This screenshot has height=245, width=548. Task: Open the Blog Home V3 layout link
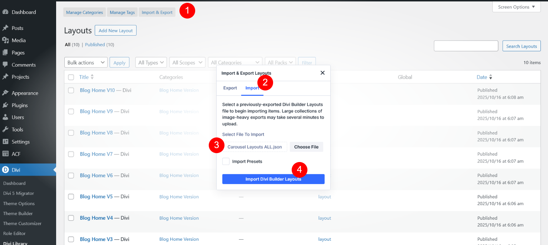[x=95, y=239]
